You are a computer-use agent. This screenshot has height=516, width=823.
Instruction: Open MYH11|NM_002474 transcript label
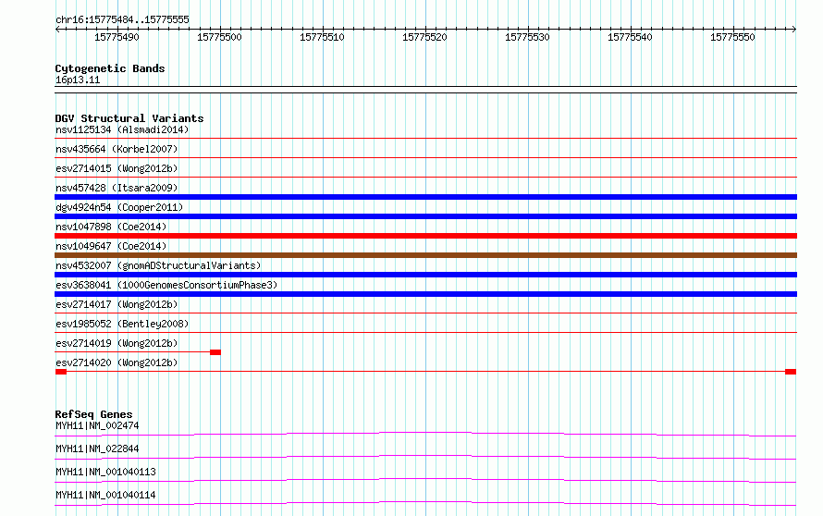tap(97, 425)
